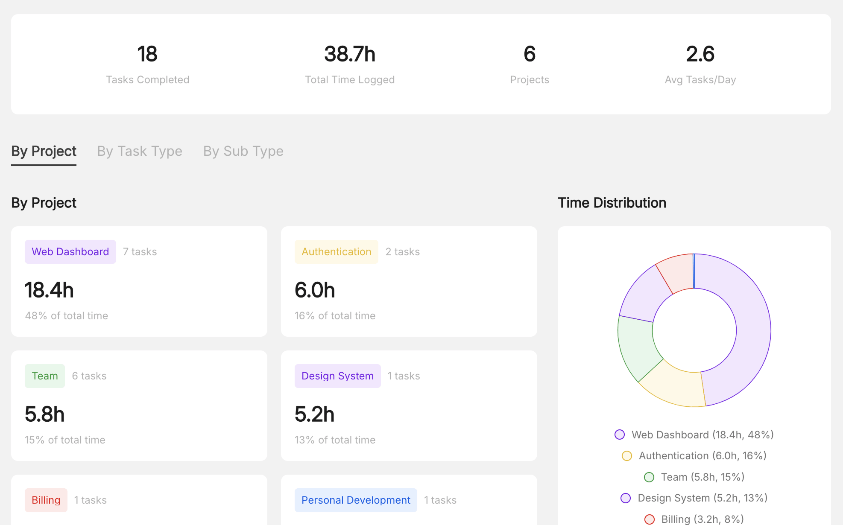This screenshot has width=843, height=525.
Task: Switch to the By Task Type tab
Action: click(139, 151)
